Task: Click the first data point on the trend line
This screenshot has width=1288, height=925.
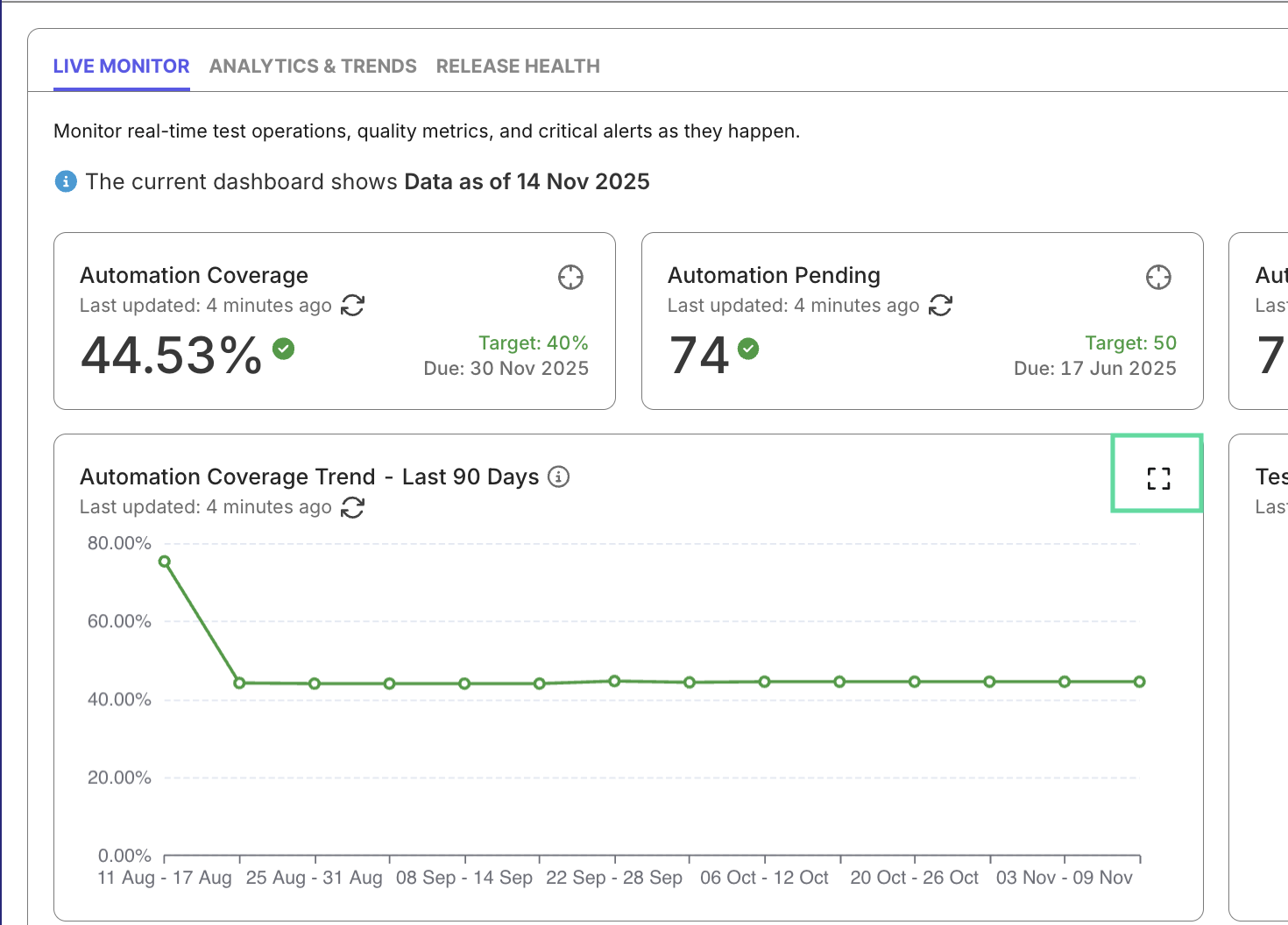Action: [165, 561]
